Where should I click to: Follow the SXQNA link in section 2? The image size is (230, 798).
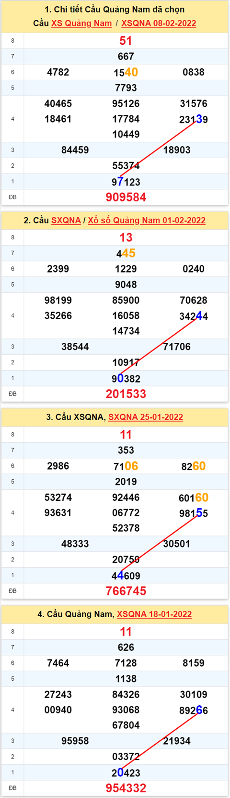point(66,220)
